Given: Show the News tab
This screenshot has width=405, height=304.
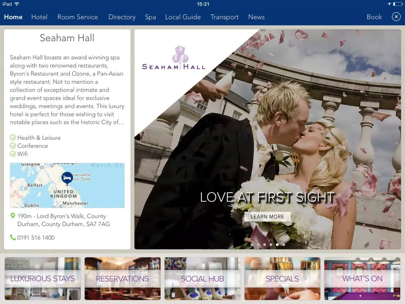Looking at the screenshot, I should (x=256, y=17).
